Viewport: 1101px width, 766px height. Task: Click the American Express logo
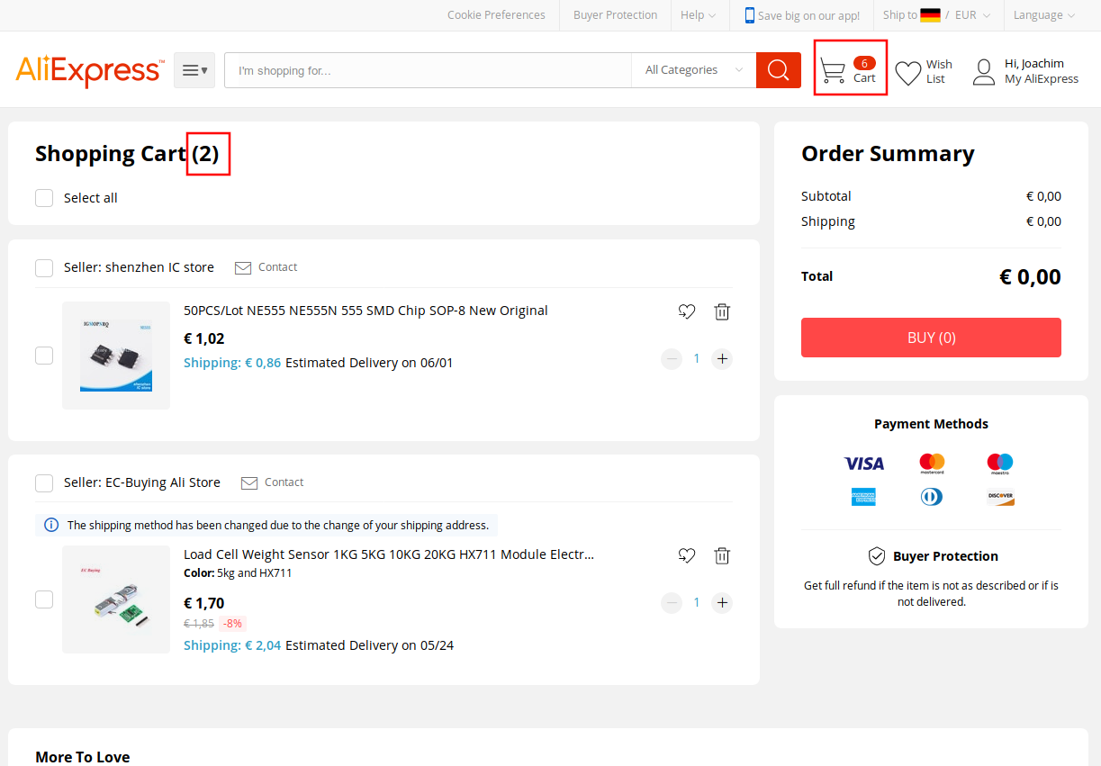pos(864,497)
